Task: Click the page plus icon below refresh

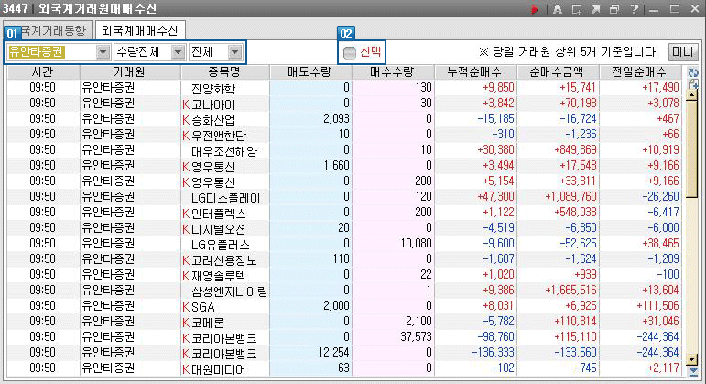Action: coord(693,83)
